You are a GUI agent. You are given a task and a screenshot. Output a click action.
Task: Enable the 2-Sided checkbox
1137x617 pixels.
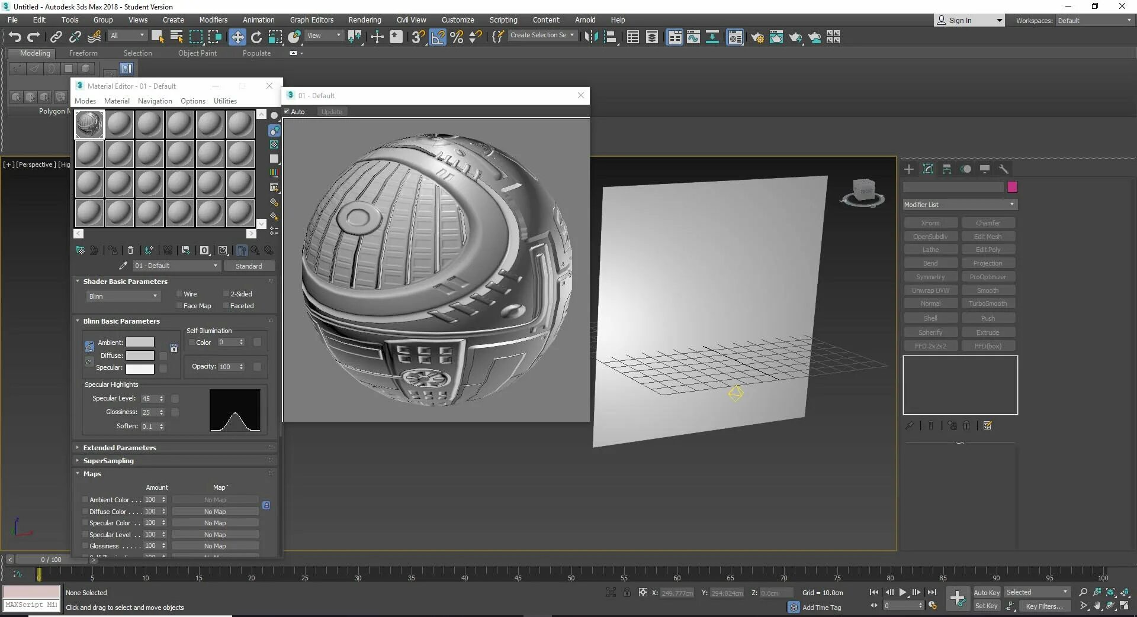[226, 294]
